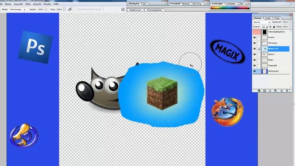The image size is (295, 166).
Task: Open the Ansicht menu
Action: 37,4
